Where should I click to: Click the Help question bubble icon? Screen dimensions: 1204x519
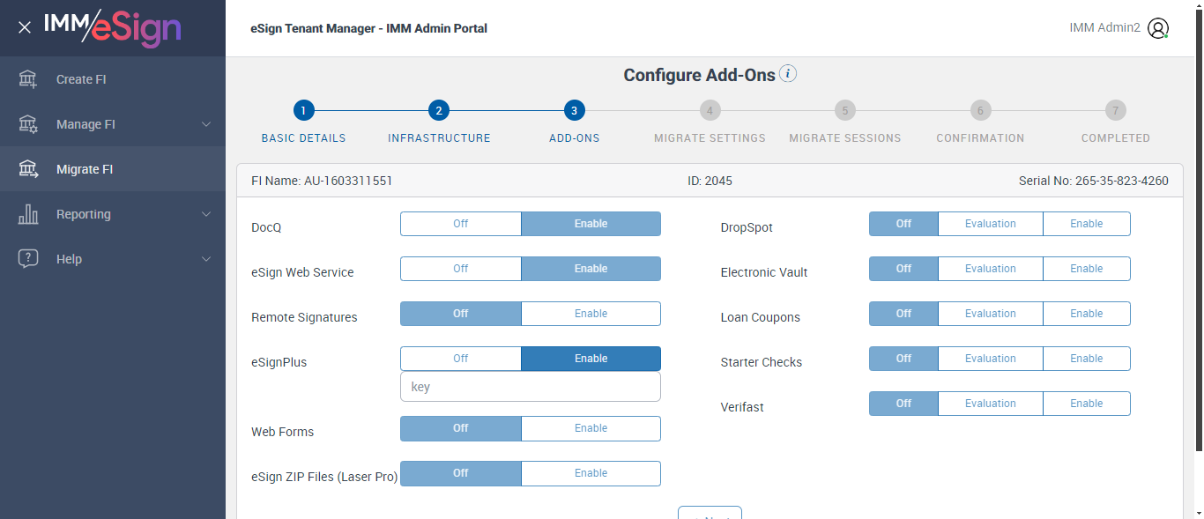point(28,259)
